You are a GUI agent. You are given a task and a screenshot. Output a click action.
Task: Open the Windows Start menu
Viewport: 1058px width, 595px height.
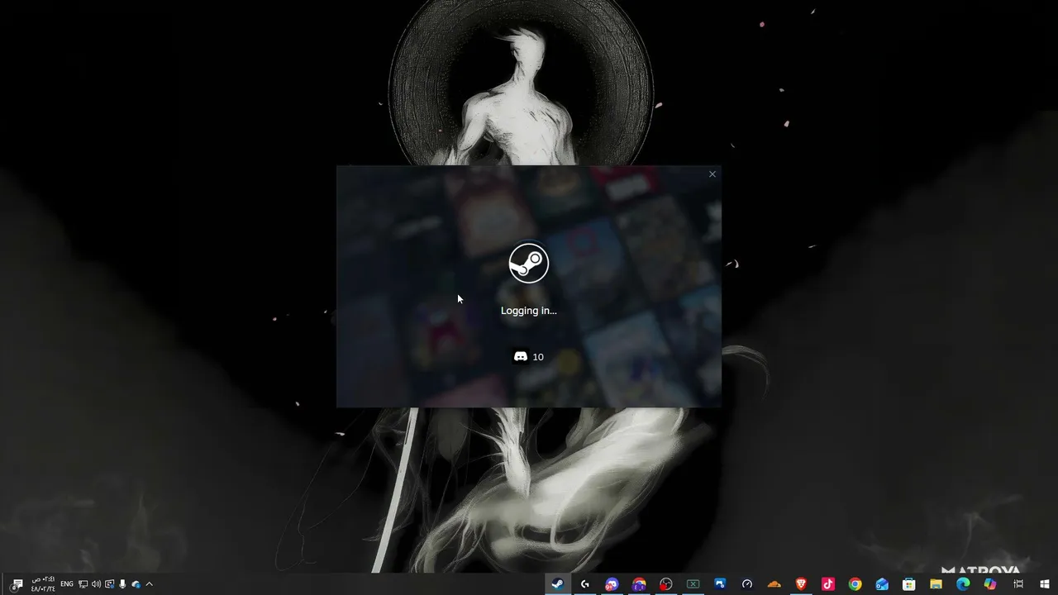tap(1045, 584)
